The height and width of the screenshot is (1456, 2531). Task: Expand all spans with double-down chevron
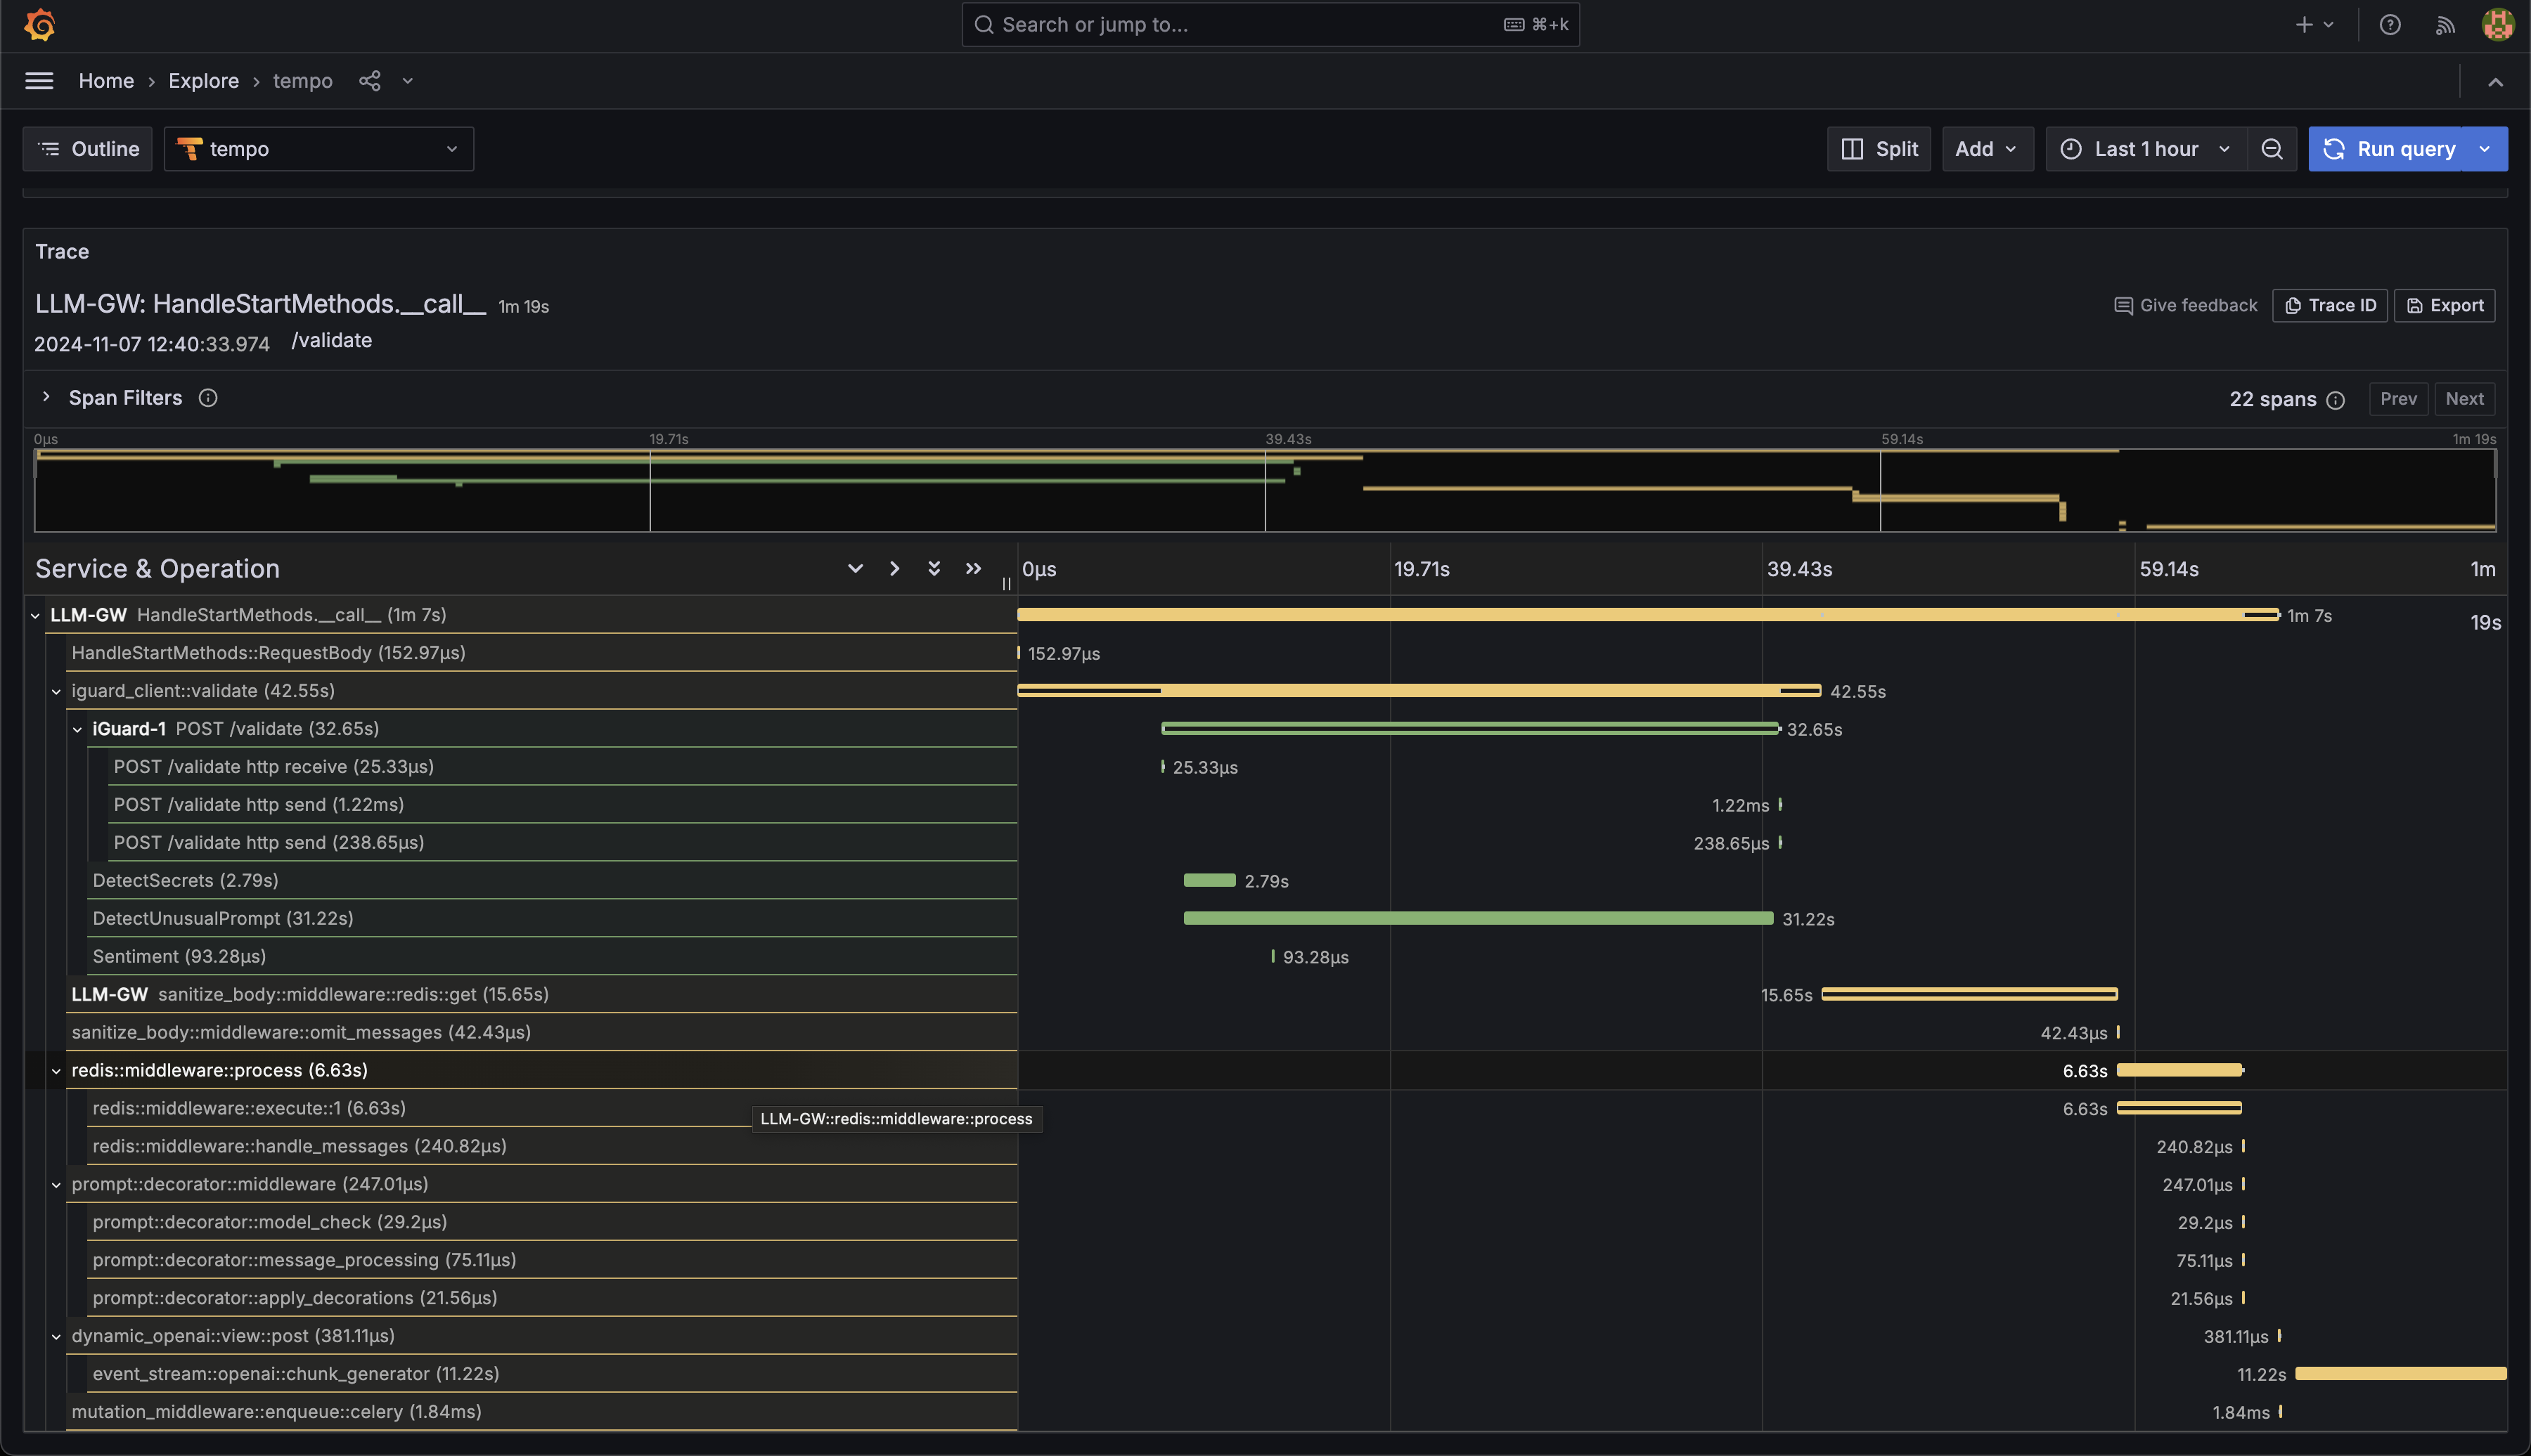(x=934, y=568)
